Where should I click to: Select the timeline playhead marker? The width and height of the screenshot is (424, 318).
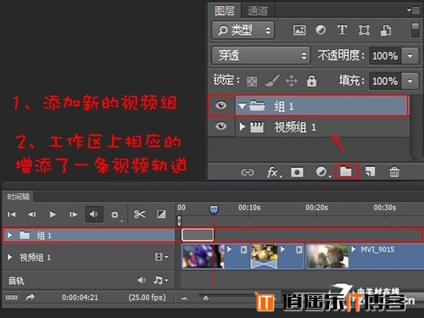(x=214, y=210)
